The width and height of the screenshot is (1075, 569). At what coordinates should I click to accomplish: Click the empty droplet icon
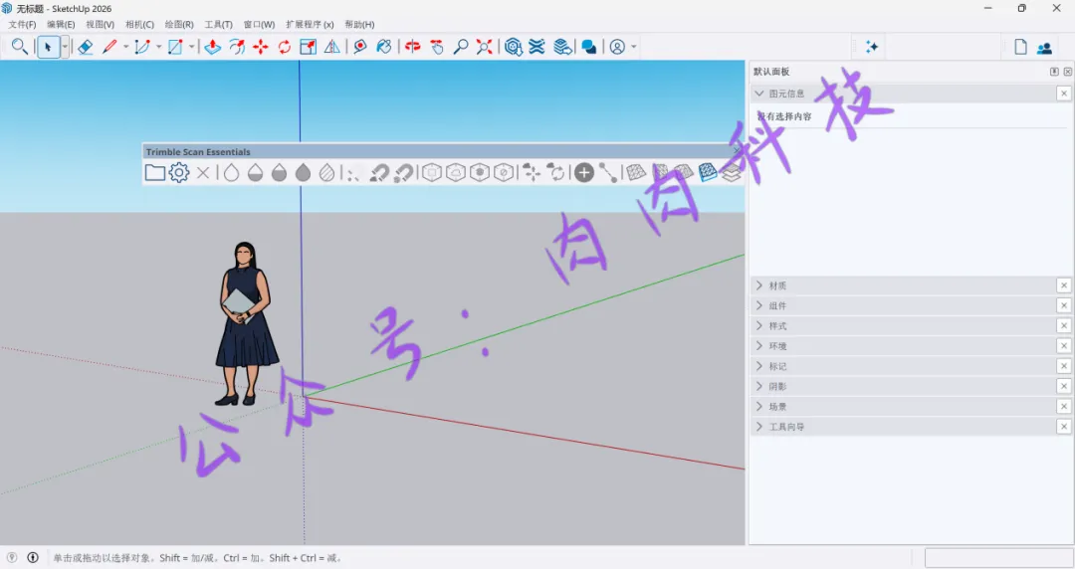[x=232, y=173]
